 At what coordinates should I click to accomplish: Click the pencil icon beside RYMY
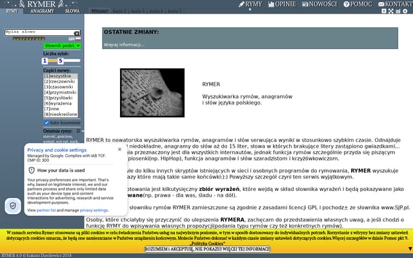click(241, 5)
